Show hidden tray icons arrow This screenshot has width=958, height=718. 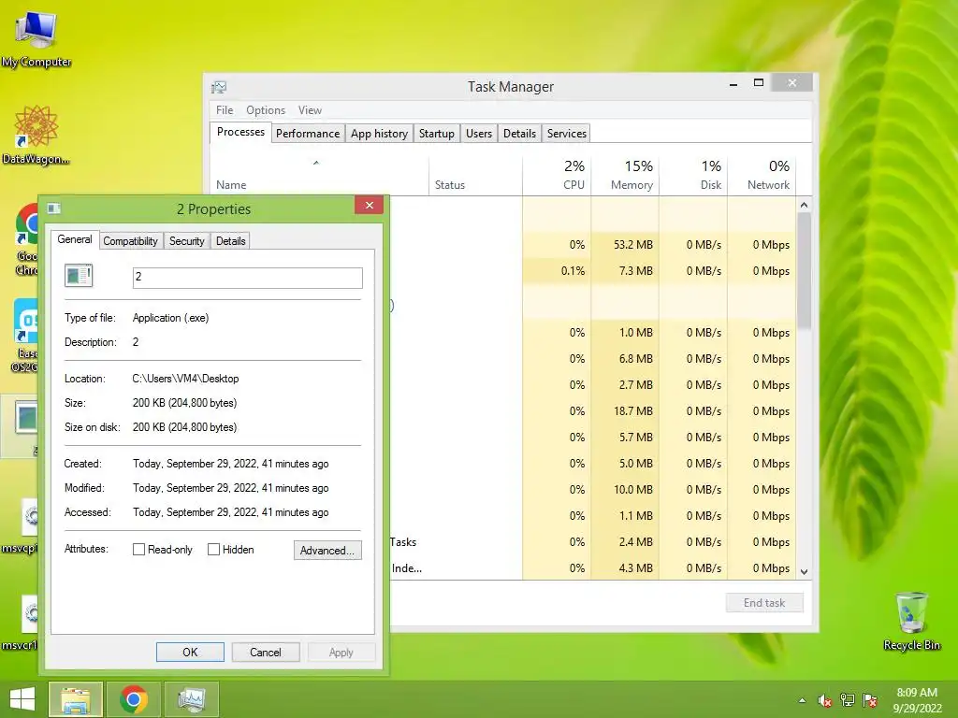click(802, 701)
